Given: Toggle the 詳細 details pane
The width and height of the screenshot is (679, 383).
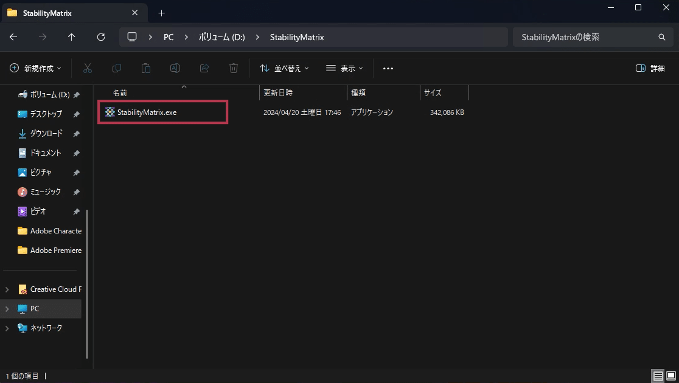Looking at the screenshot, I should (x=650, y=68).
